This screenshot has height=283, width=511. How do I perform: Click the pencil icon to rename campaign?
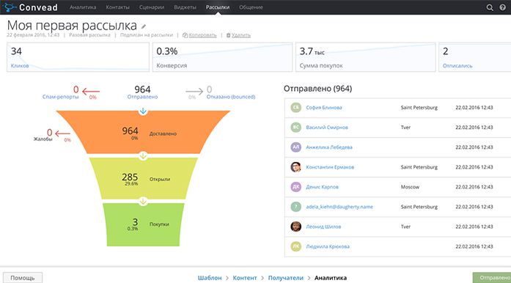pyautogui.click(x=144, y=26)
